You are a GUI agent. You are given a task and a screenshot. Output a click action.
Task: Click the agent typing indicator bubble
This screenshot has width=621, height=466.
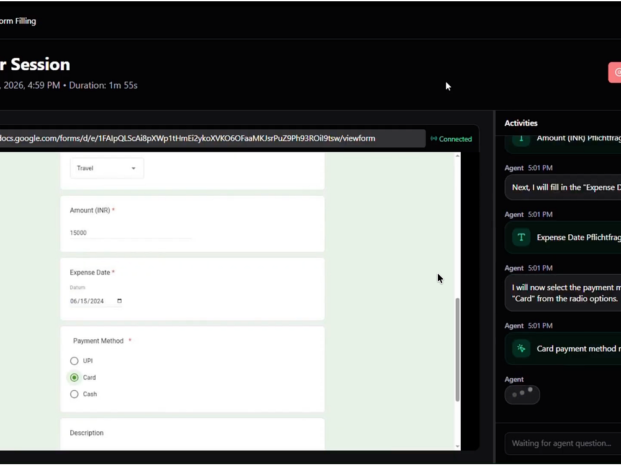(522, 395)
